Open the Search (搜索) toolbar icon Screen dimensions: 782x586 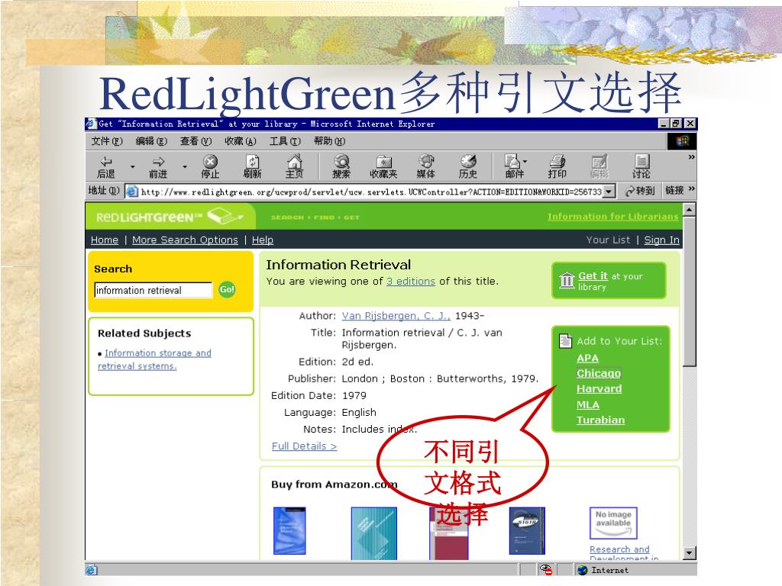341,167
